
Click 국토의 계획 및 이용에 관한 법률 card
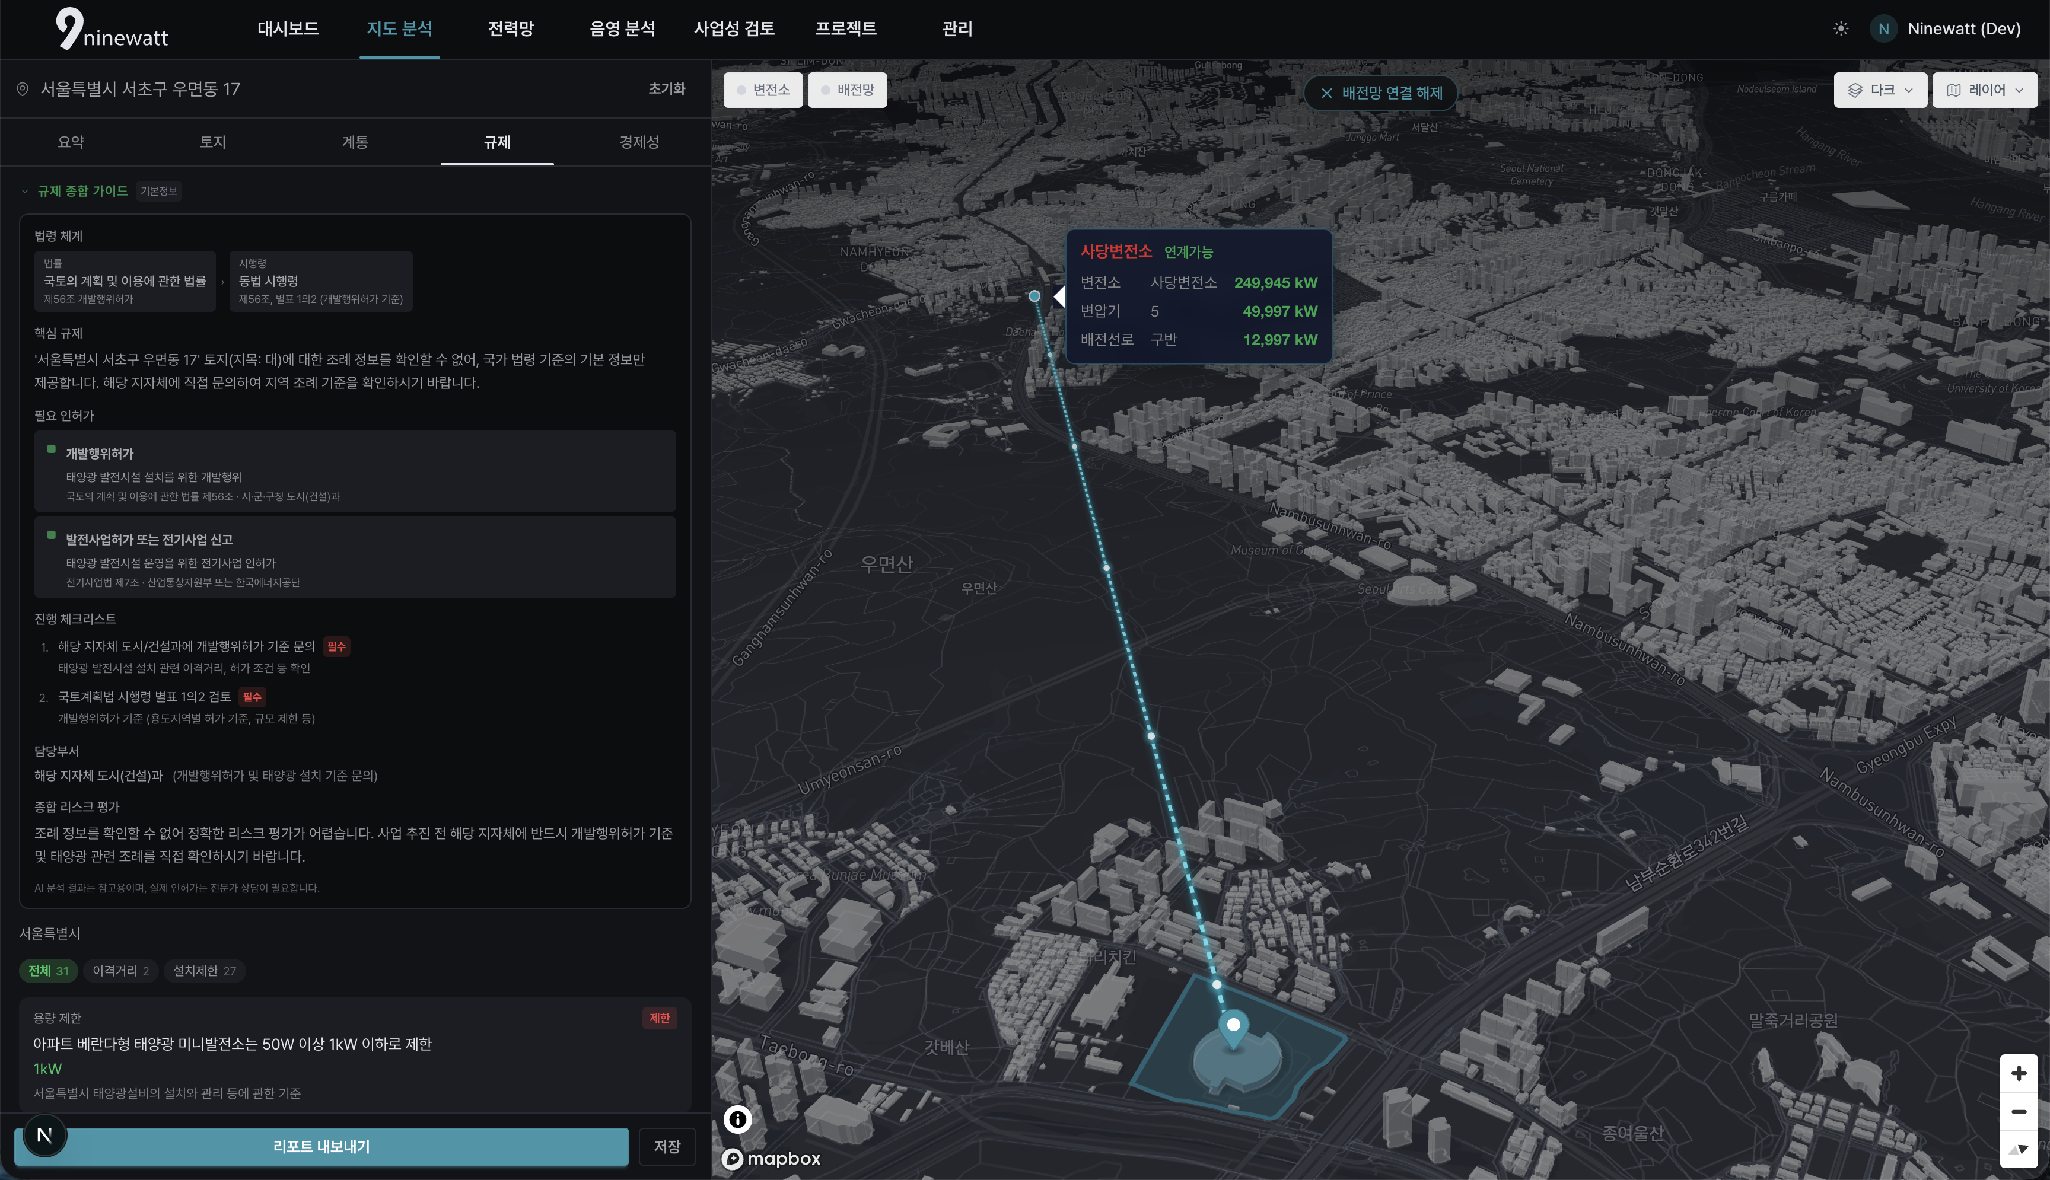[x=125, y=281]
